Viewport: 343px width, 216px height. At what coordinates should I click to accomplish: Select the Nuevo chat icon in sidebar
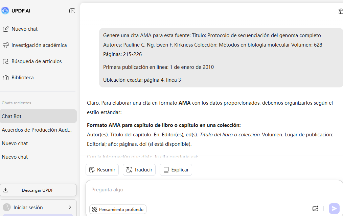(x=6, y=29)
